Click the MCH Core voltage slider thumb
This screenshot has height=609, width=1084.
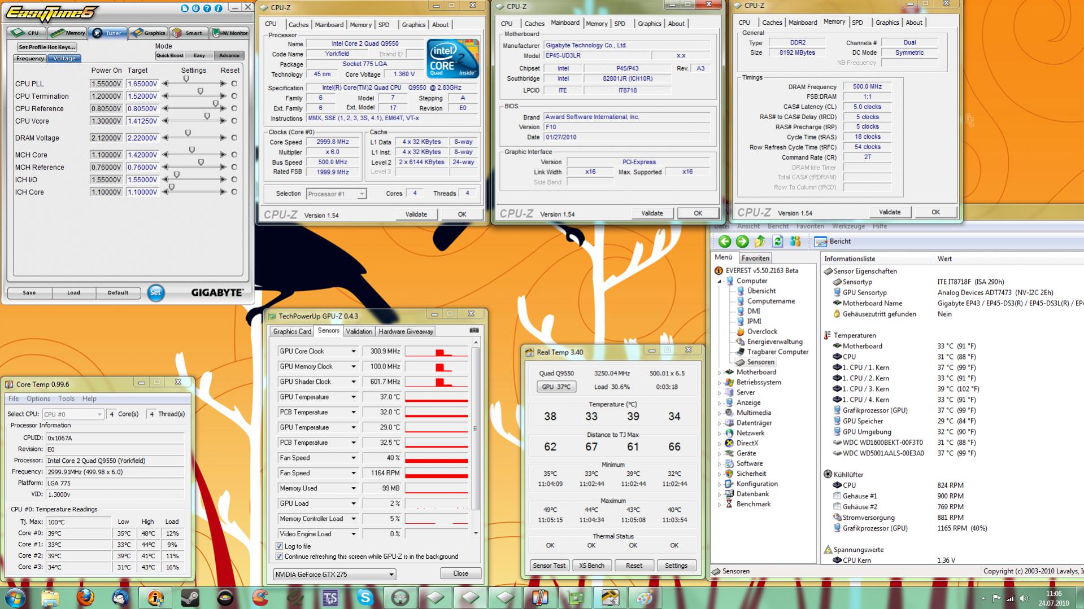click(192, 151)
